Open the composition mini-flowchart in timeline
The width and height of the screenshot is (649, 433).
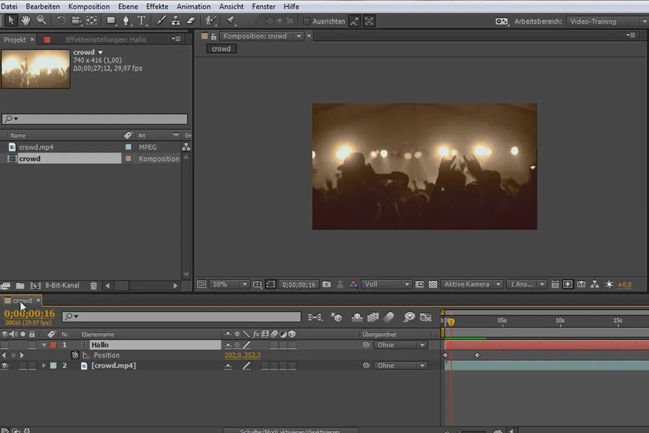(x=315, y=317)
